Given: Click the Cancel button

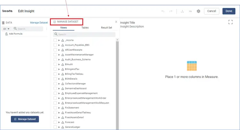Looking at the screenshot, I should coord(212,11).
